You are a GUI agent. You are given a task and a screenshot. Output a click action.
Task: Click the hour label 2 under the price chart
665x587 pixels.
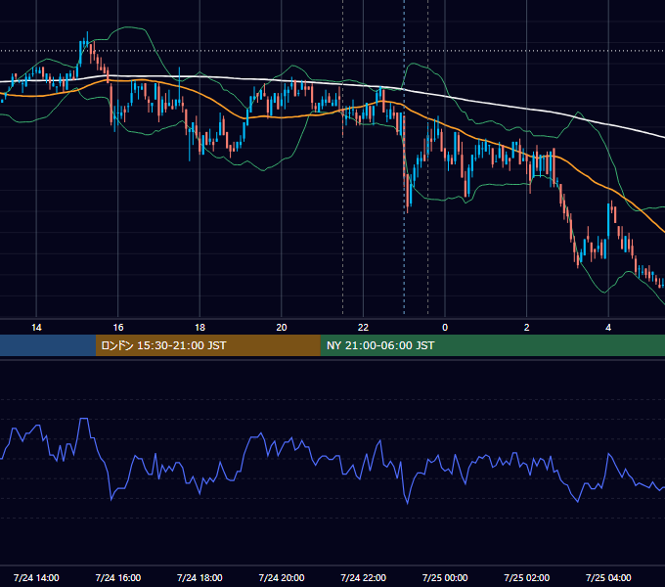526,328
